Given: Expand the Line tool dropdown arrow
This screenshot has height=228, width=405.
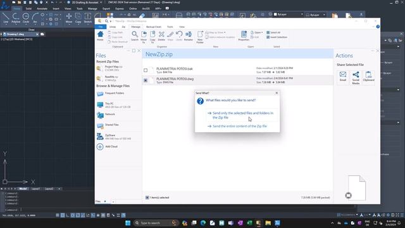Looking at the screenshot, I should click(x=6, y=24).
